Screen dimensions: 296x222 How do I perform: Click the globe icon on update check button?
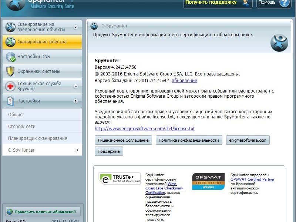coord(10,212)
